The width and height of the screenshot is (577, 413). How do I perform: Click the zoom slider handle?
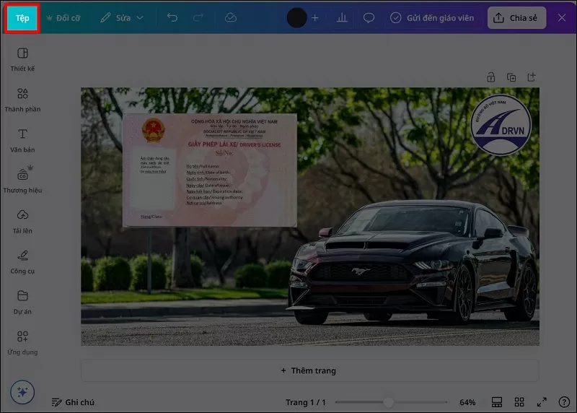tap(388, 402)
